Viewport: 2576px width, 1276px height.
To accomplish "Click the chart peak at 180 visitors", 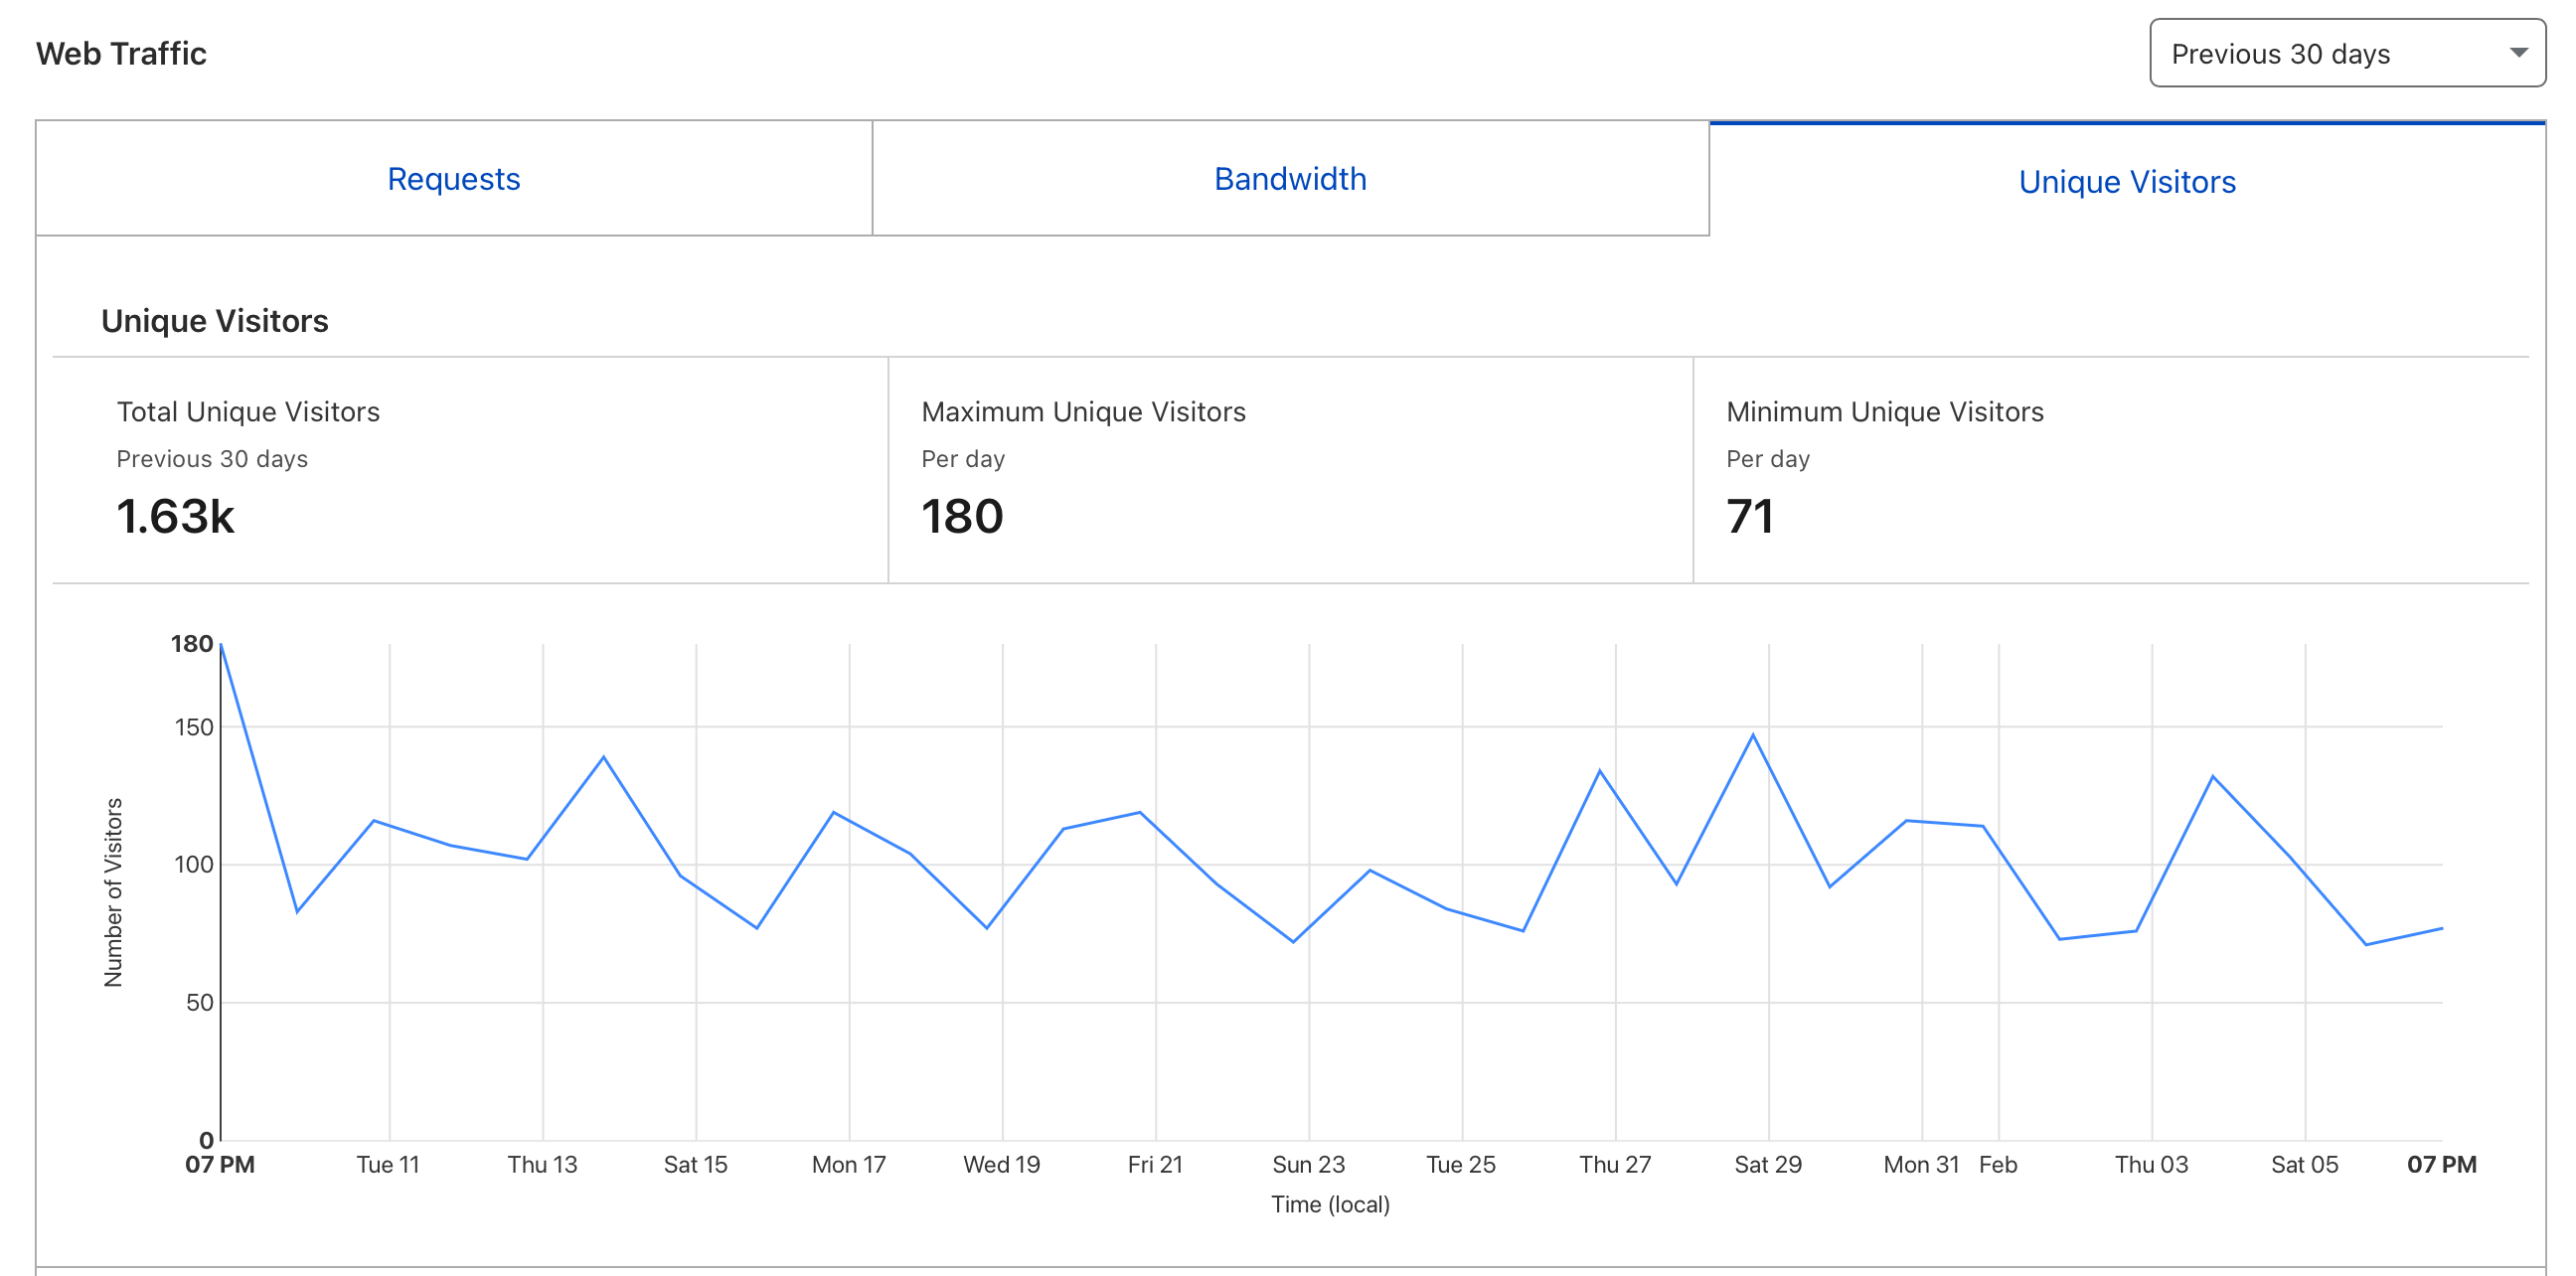I will pos(222,646).
